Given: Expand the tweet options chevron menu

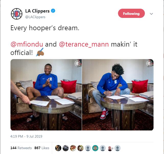Looking at the screenshot, I should pyautogui.click(x=151, y=14).
